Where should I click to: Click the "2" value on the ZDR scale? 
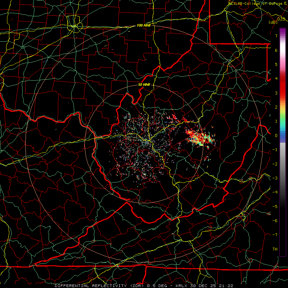click(276, 107)
